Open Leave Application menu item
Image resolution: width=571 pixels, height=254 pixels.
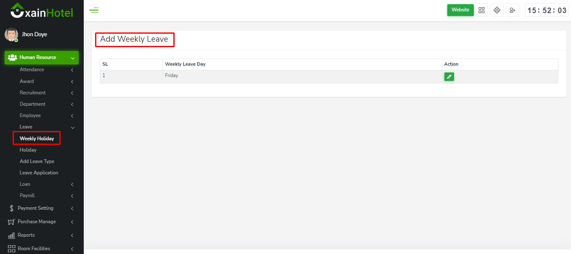pos(39,173)
